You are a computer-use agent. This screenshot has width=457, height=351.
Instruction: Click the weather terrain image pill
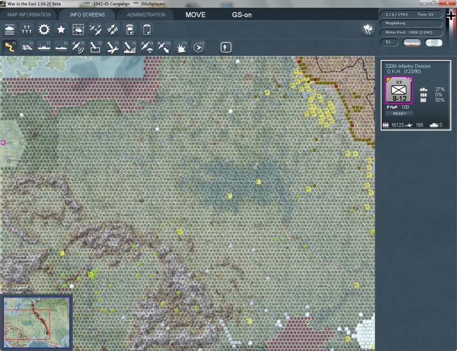tap(411, 43)
